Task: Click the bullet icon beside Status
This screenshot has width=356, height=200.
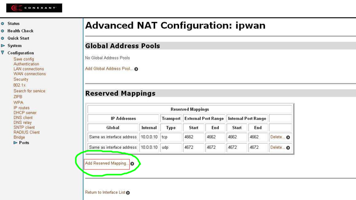Action: pyautogui.click(x=3, y=23)
